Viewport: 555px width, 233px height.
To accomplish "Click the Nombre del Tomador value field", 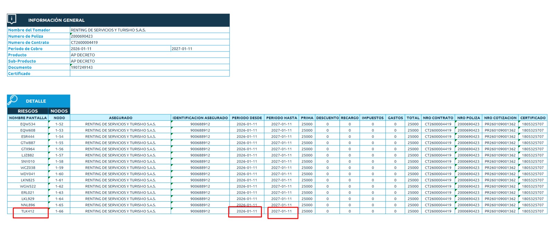I will [108, 30].
